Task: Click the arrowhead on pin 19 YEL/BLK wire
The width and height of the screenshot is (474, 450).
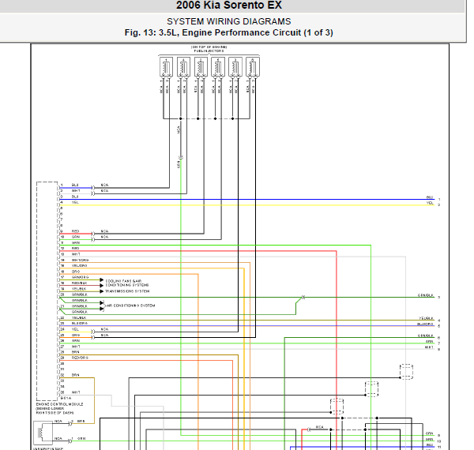Action: [x=102, y=291]
